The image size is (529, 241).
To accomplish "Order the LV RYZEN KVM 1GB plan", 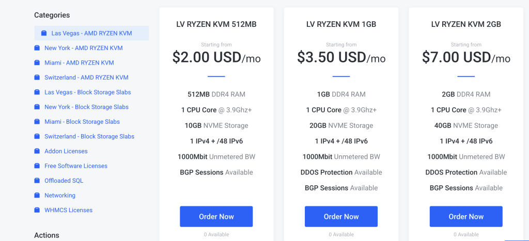I will (341, 217).
